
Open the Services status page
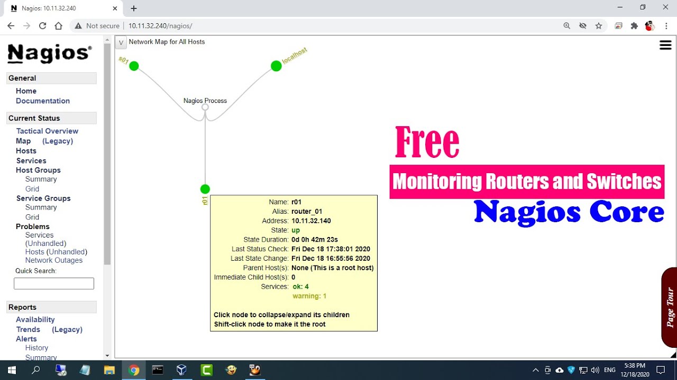click(x=31, y=160)
